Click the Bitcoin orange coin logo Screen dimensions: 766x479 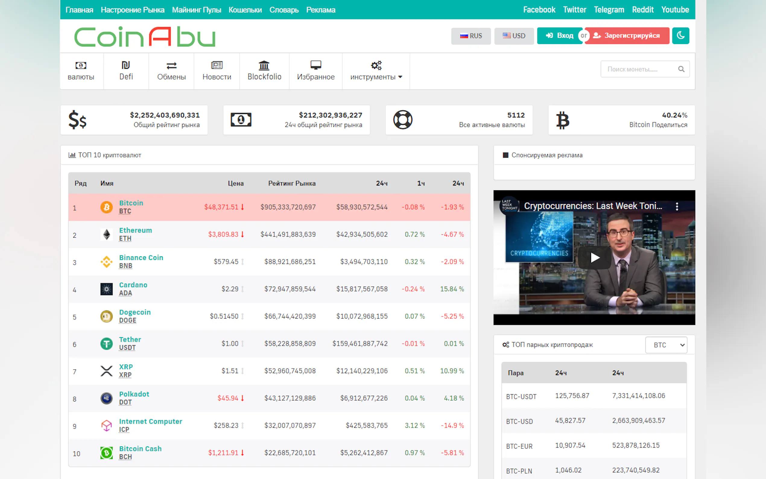(106, 207)
